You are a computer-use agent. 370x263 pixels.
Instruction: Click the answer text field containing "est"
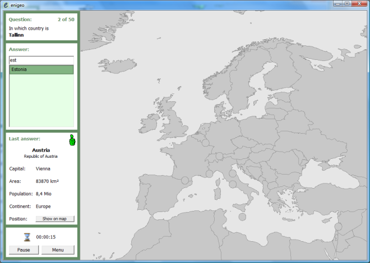[41, 60]
